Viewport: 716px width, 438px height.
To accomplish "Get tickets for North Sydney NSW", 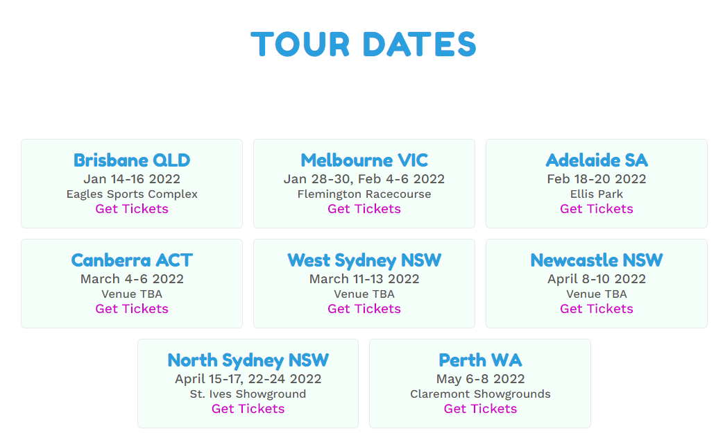I will click(248, 409).
